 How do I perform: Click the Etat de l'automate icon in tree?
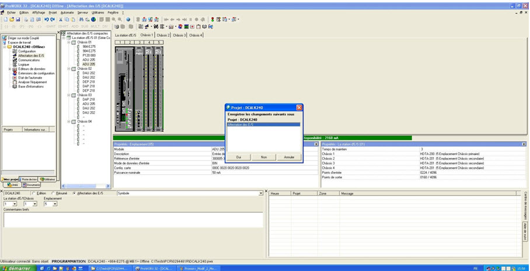[15, 78]
